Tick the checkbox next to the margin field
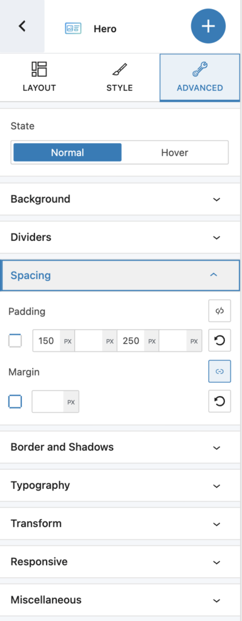242x621 pixels. [15, 401]
